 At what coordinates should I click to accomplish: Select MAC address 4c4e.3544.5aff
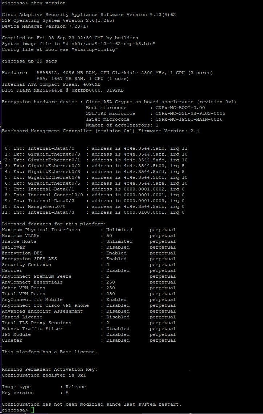[x=144, y=154]
